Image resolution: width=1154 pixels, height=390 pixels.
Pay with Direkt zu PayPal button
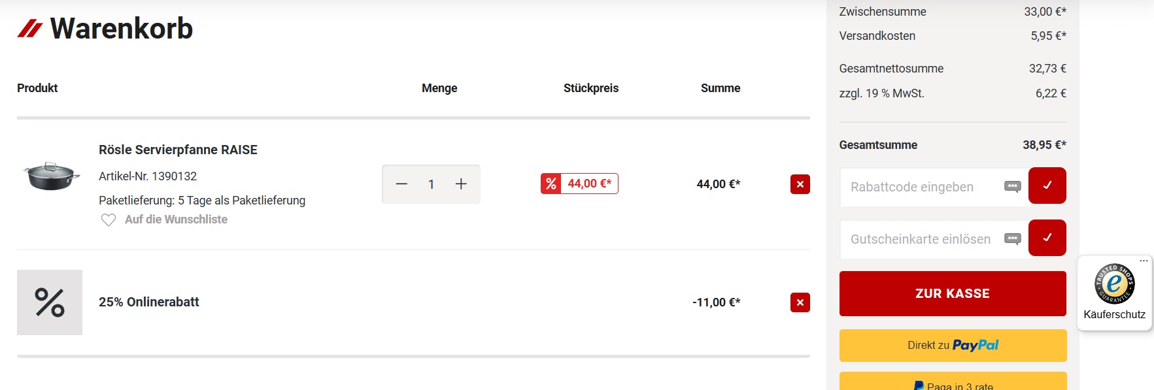click(x=953, y=346)
